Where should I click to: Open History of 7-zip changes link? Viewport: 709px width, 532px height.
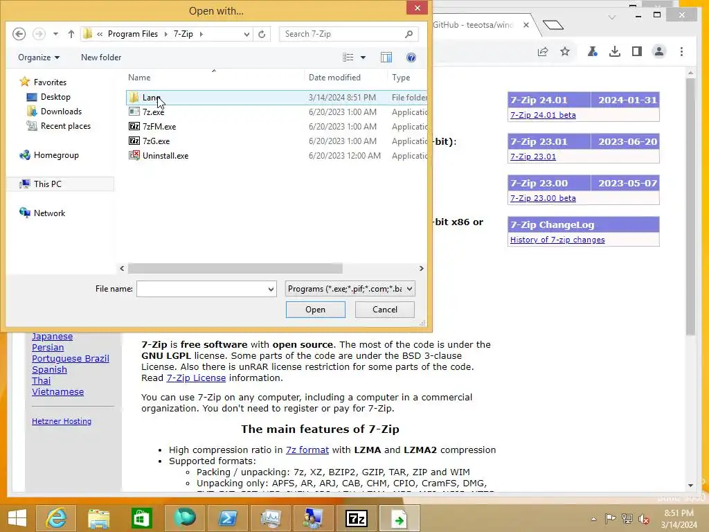(x=557, y=240)
